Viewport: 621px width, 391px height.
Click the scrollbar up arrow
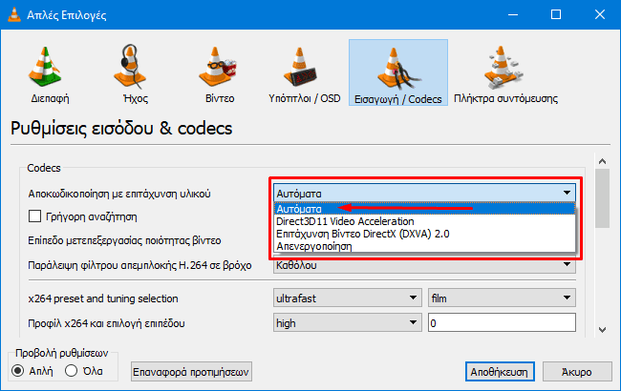[603, 161]
